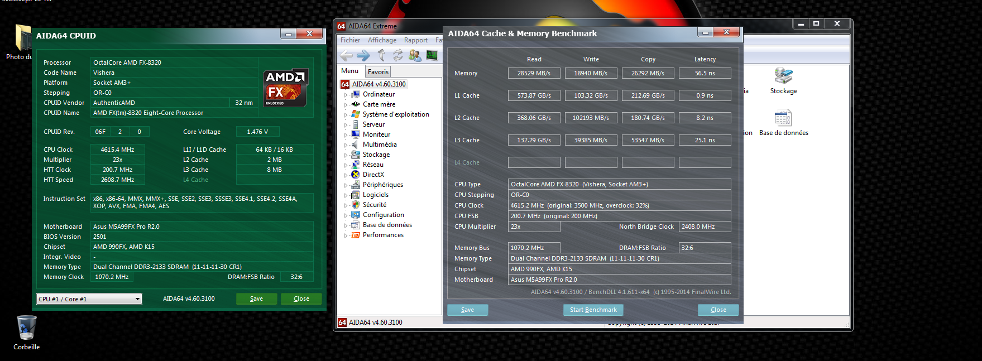Click the Carte mère chip icon
Viewport: 982px width, 361px height.
pyautogui.click(x=356, y=104)
